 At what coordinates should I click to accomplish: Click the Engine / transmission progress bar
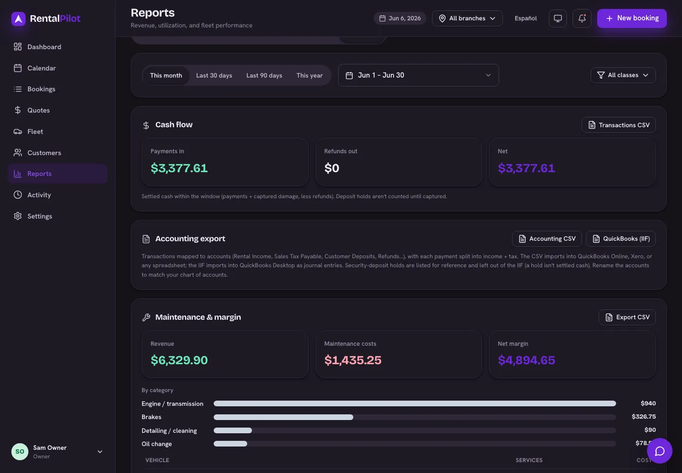tap(415, 403)
